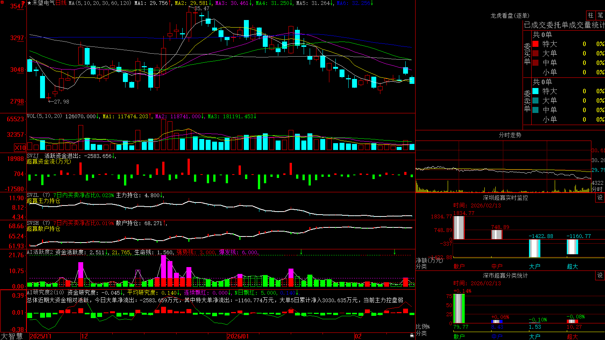Click cyan 特大 sell-order color swatch
Screen dimensions: 605x340
(535, 91)
